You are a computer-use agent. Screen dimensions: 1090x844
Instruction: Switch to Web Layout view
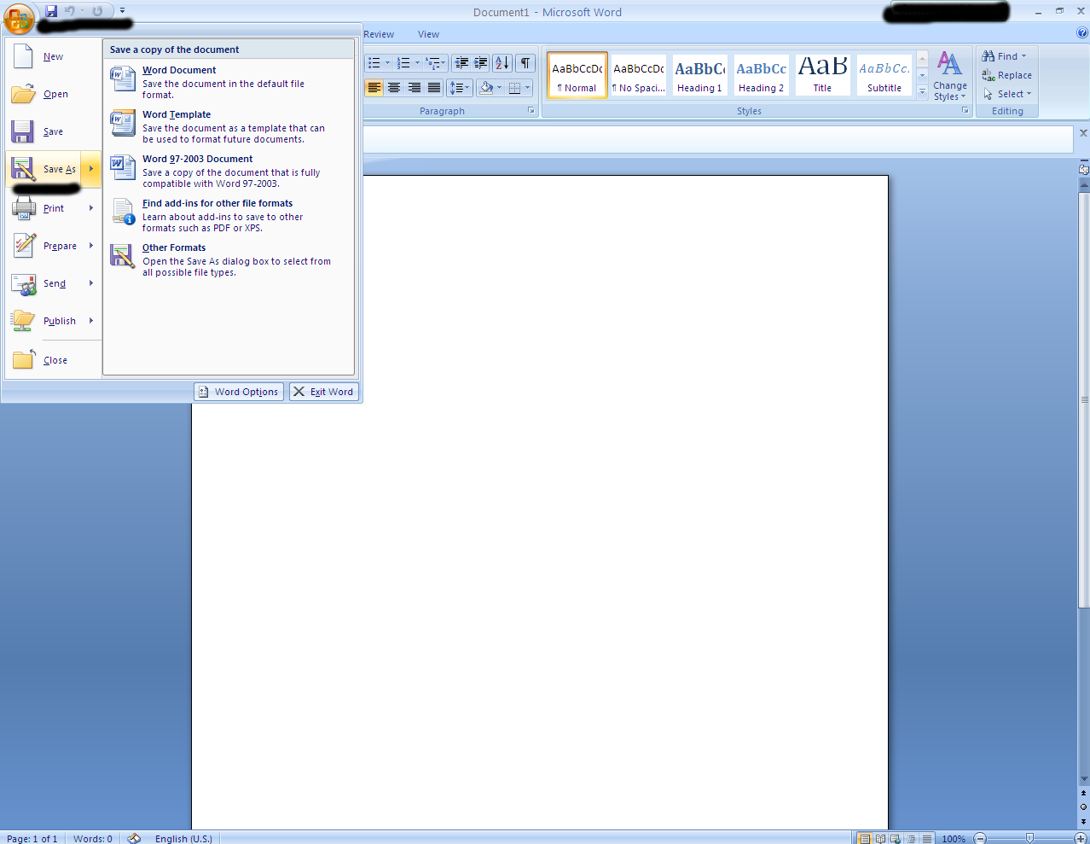tap(896, 838)
